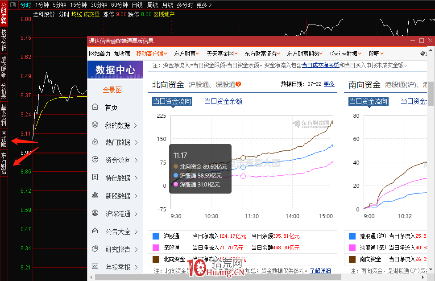Viewport: 435px width, 281px height.
Task: Click the 网站首页 link
Action: pyautogui.click(x=99, y=54)
